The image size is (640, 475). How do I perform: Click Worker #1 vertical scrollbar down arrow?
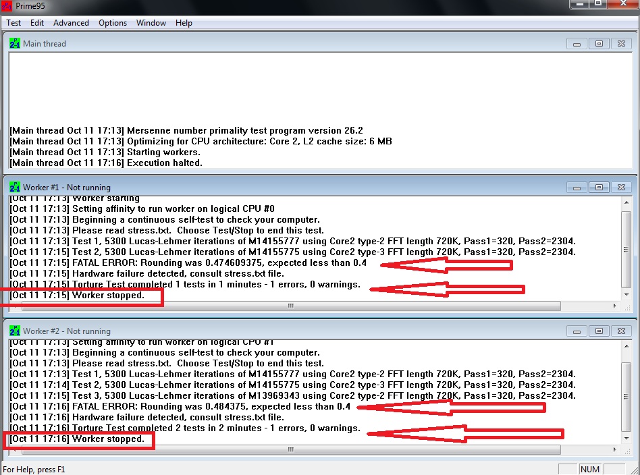[x=626, y=295]
